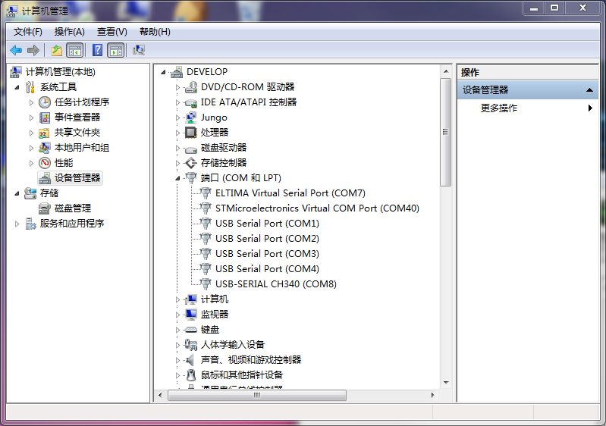
Task: Select USB Serial Port (COM3)
Action: (x=267, y=254)
